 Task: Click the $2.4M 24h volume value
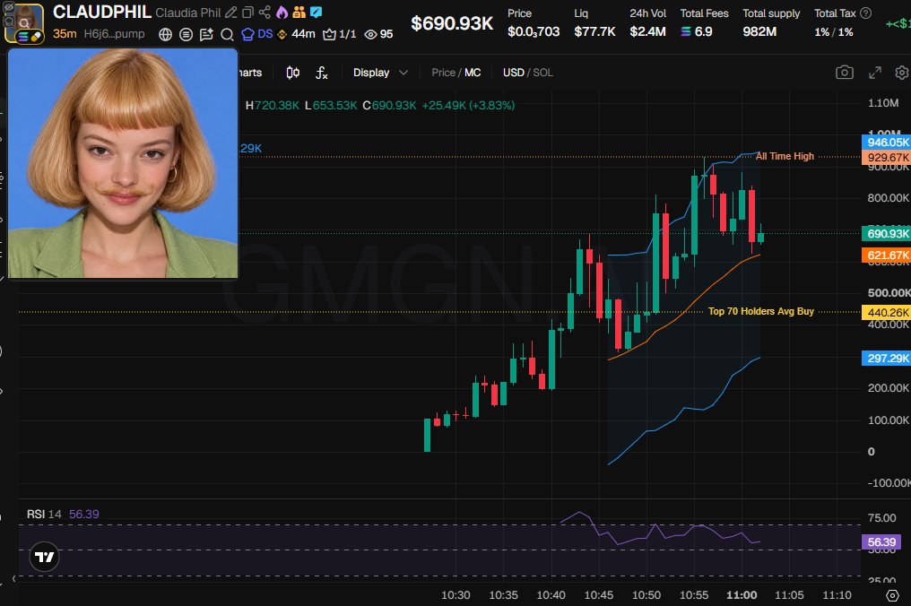pos(647,31)
